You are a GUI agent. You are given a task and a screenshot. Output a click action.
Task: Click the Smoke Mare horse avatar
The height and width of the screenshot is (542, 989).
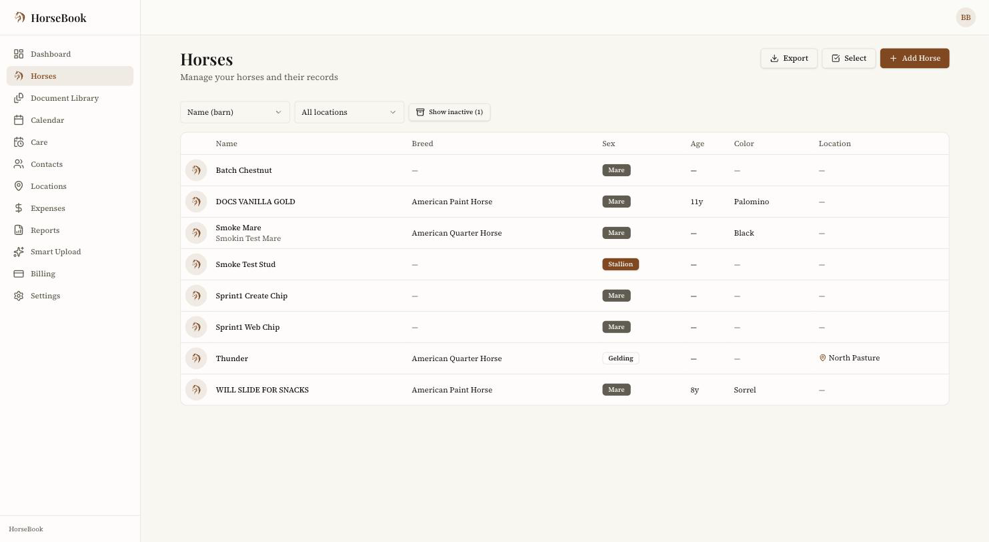pyautogui.click(x=196, y=233)
